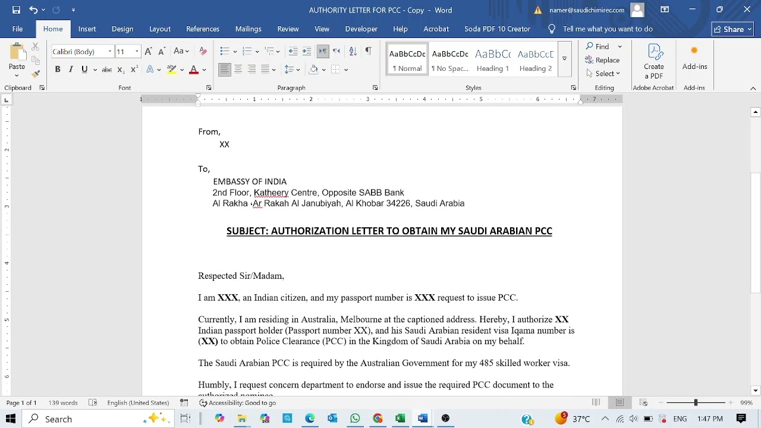Open Excel from the taskbar
Image resolution: width=761 pixels, height=428 pixels.
tap(400, 419)
